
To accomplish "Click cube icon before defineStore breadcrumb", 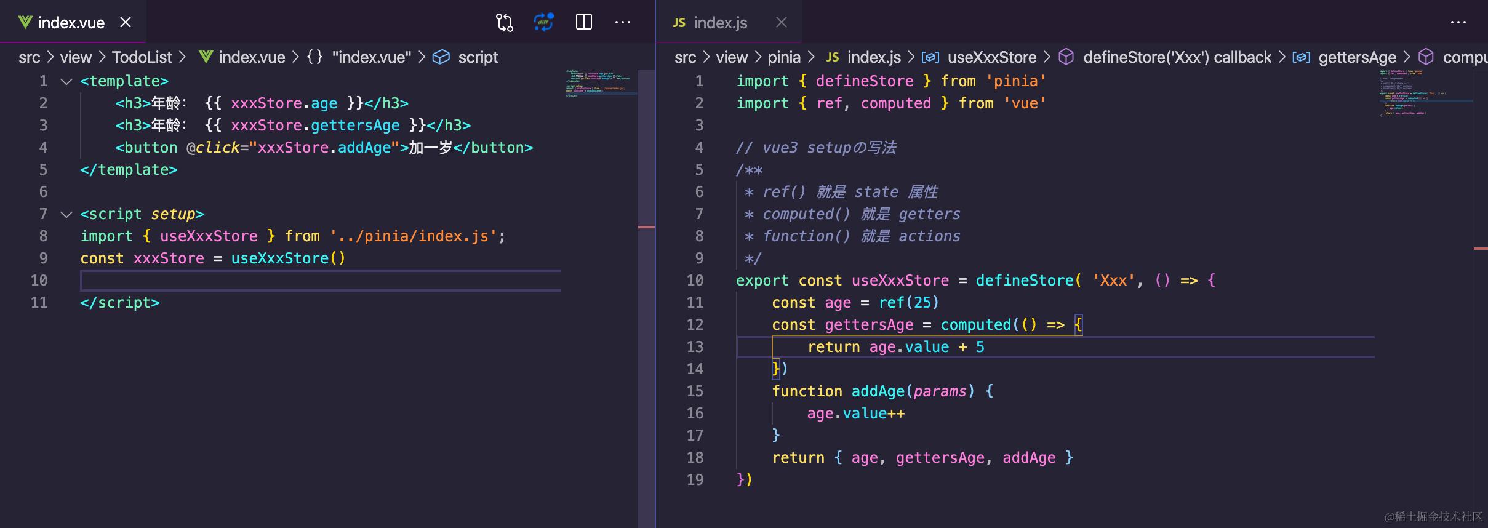I will (1066, 57).
